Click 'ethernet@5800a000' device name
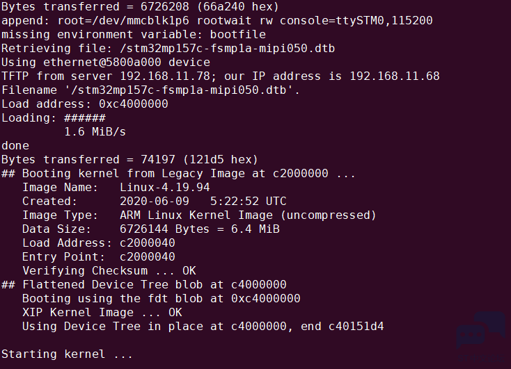This screenshot has height=369, width=511. click(x=102, y=62)
